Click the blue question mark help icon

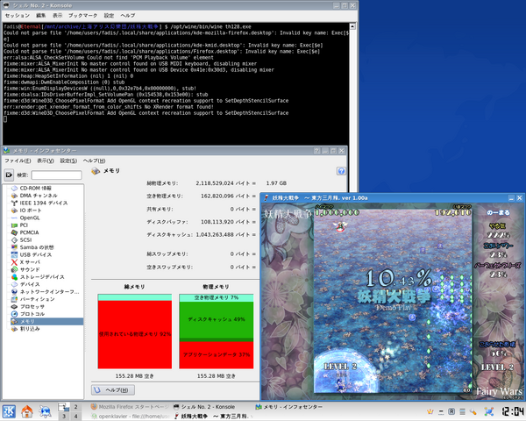(341, 171)
